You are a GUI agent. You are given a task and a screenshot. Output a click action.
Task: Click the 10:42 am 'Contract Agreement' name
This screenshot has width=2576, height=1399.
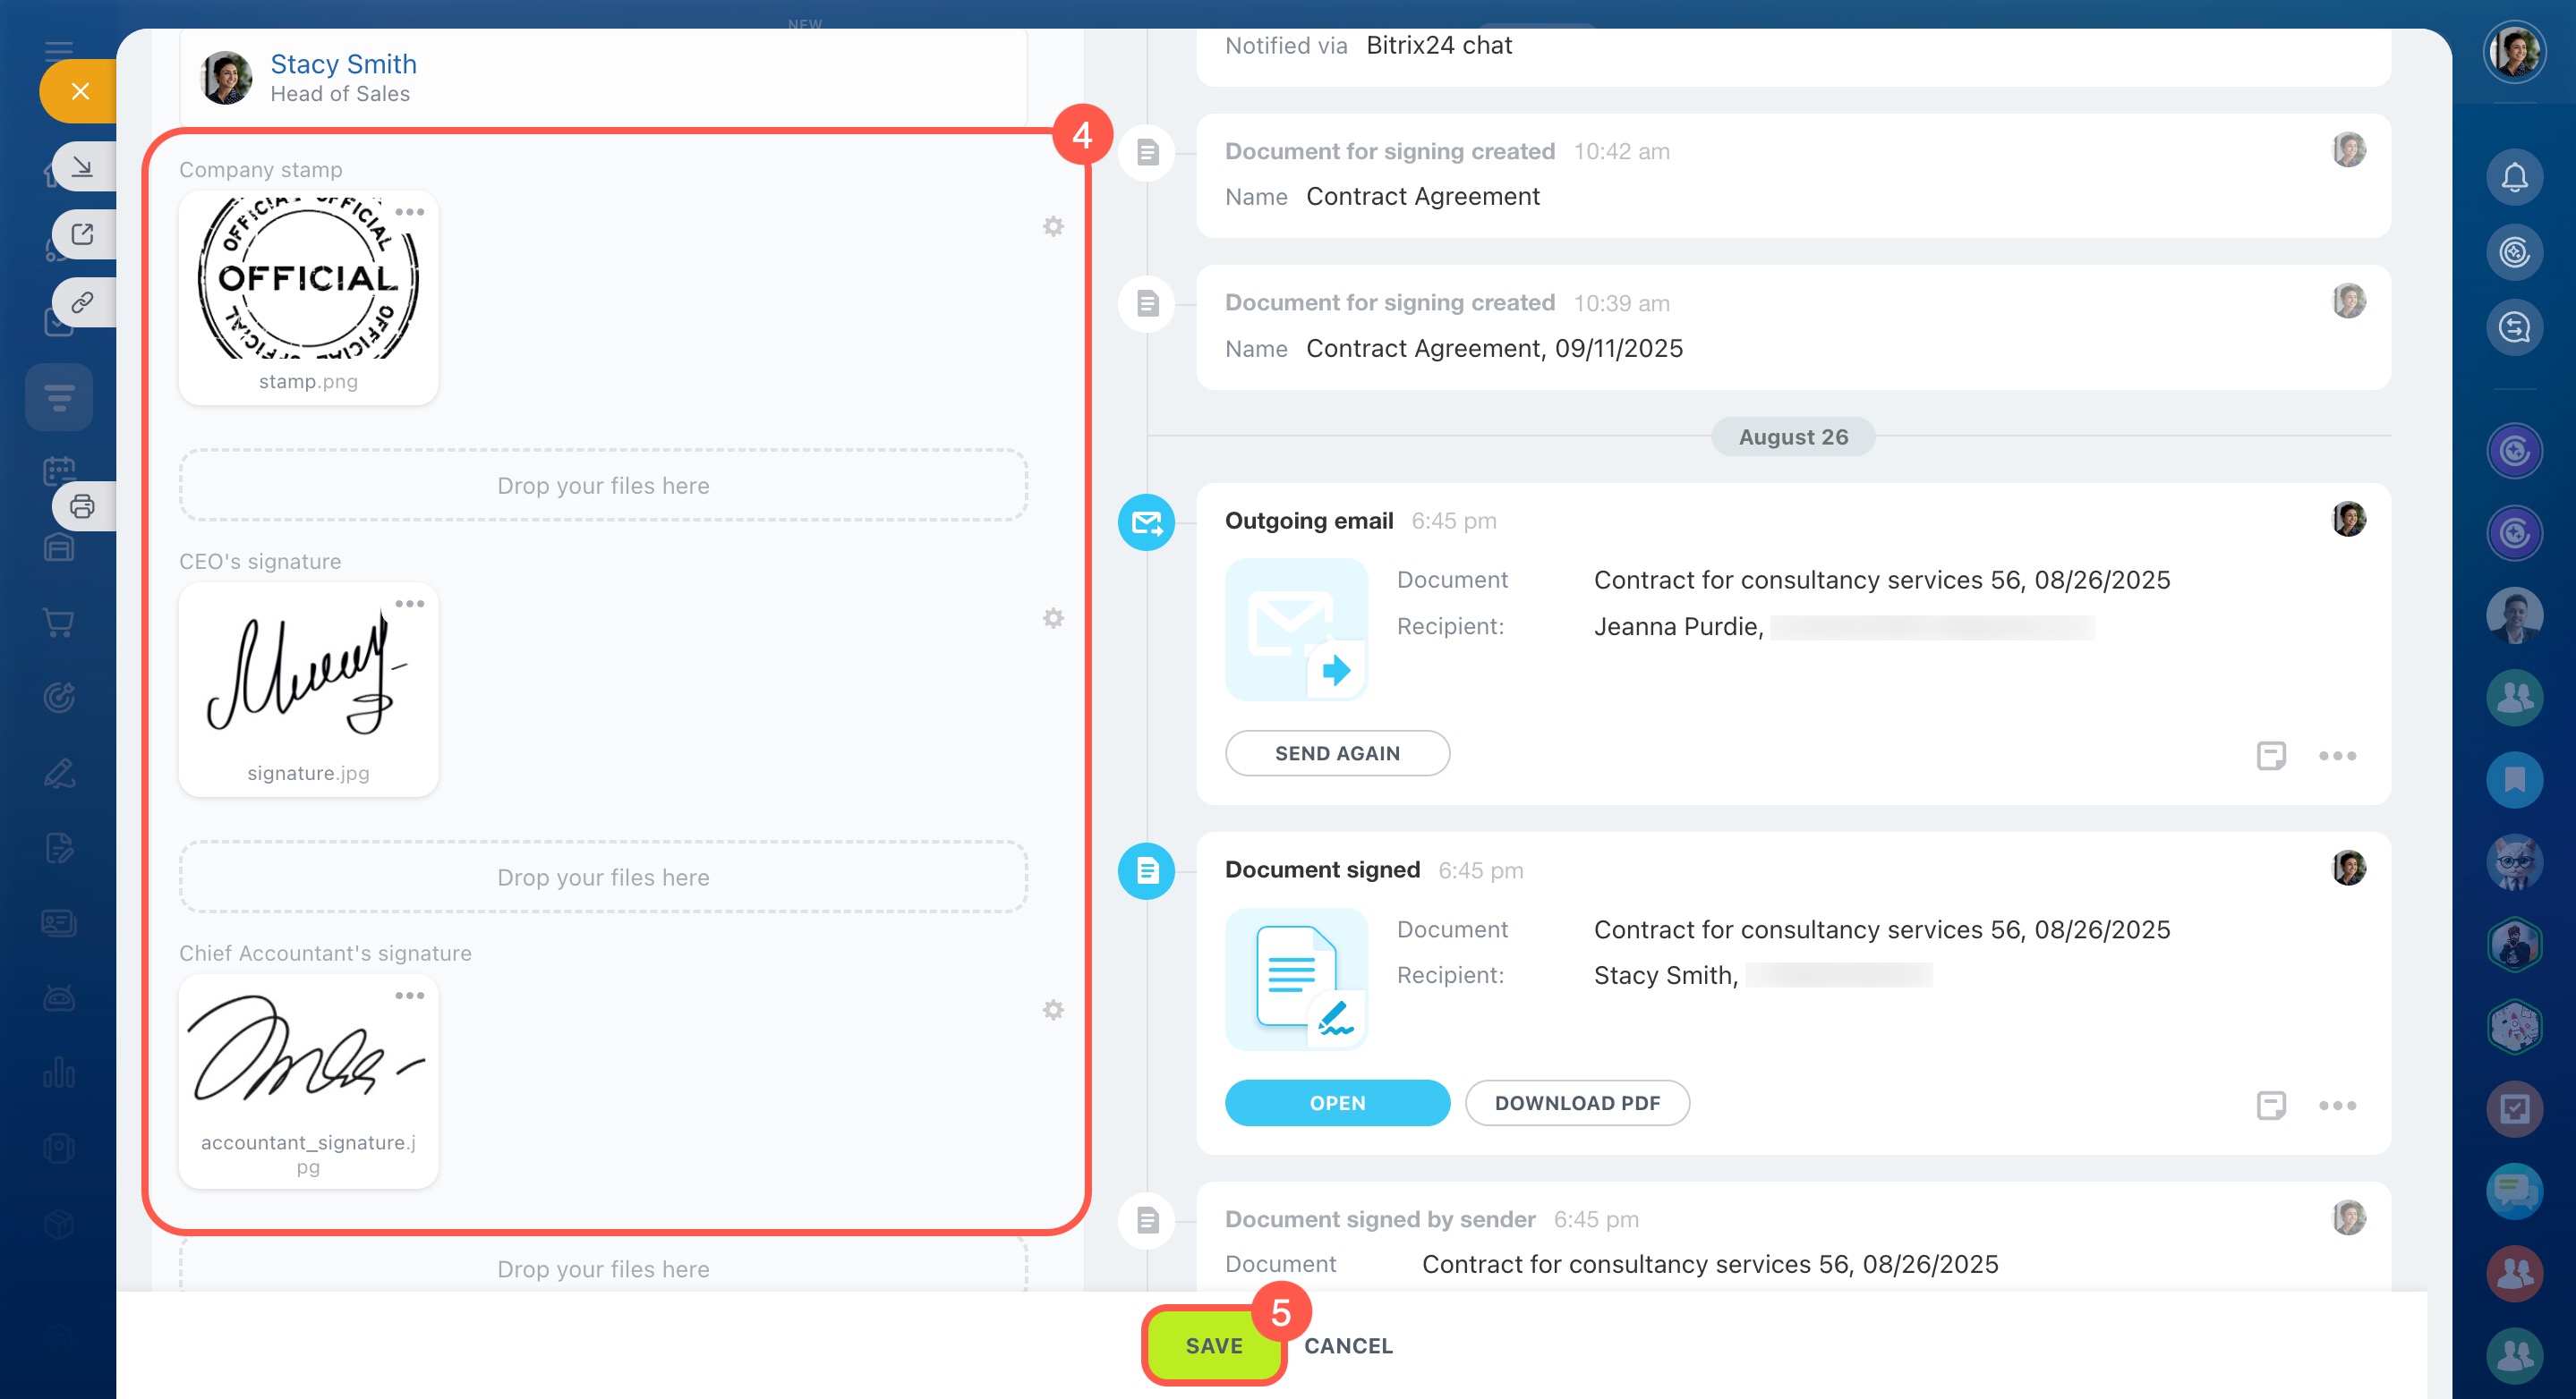[x=1422, y=196]
